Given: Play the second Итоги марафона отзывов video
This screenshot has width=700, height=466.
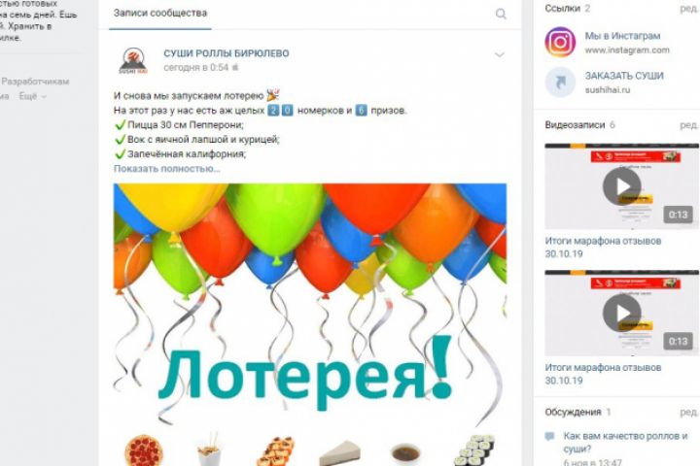Looking at the screenshot, I should coord(621,313).
